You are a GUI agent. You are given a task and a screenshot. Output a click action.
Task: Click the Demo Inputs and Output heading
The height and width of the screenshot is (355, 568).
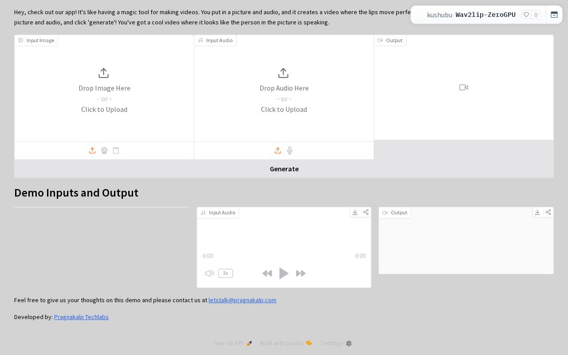pyautogui.click(x=76, y=193)
